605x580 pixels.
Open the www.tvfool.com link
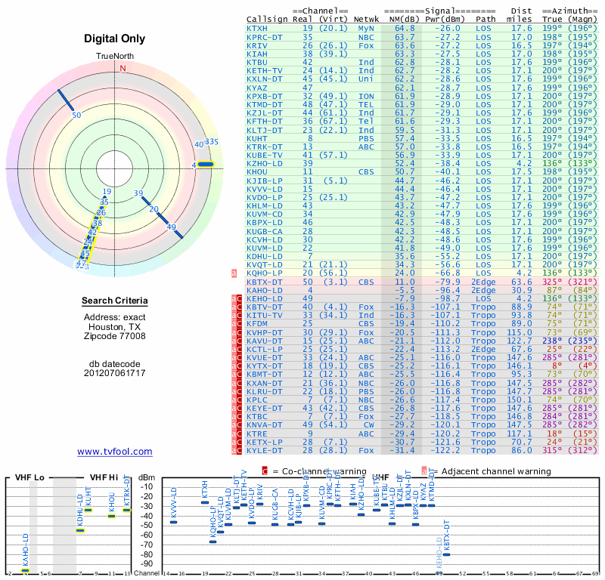[115, 452]
